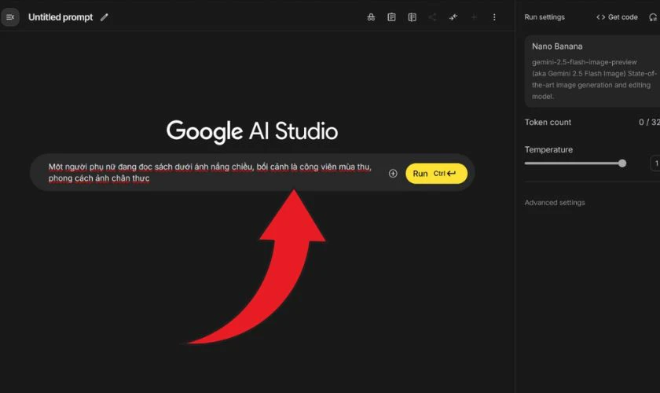660x393 pixels.
Task: Click the Temperature label
Action: [548, 149]
